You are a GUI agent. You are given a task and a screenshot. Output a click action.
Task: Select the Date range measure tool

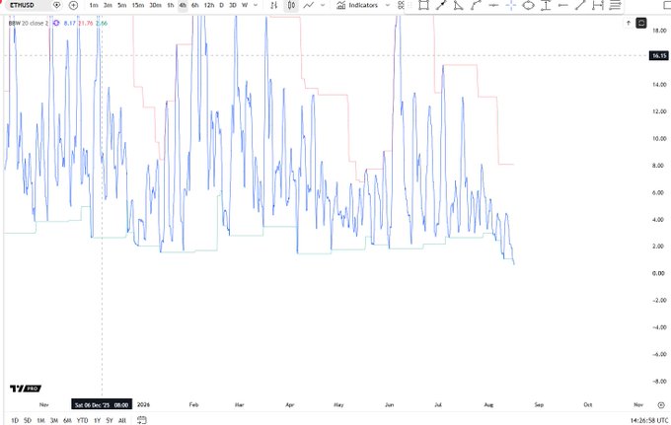click(598, 5)
